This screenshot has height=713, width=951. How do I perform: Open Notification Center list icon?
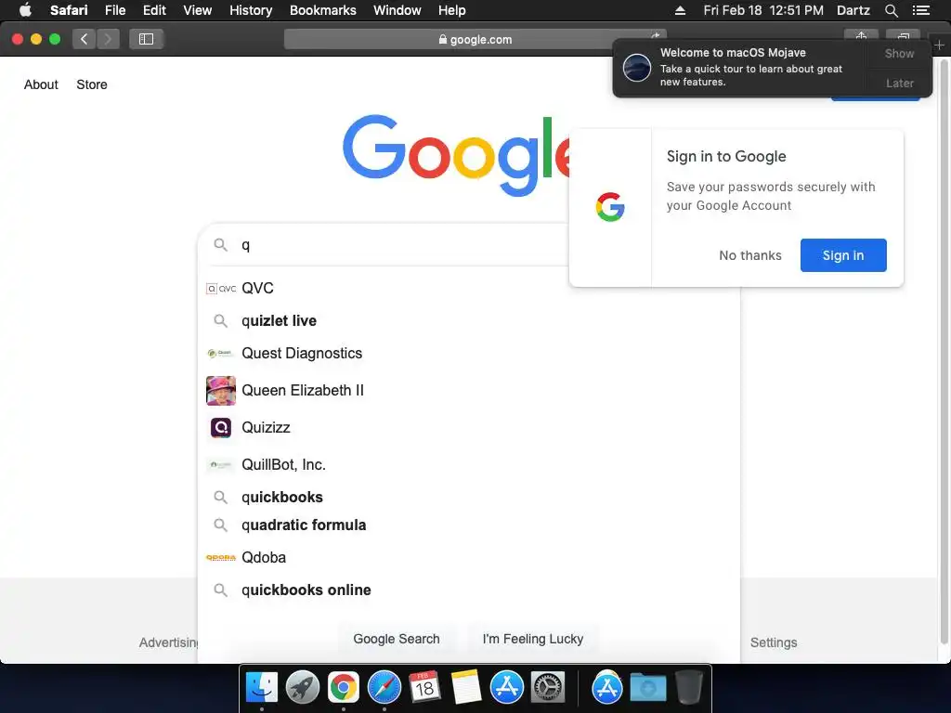pos(920,10)
